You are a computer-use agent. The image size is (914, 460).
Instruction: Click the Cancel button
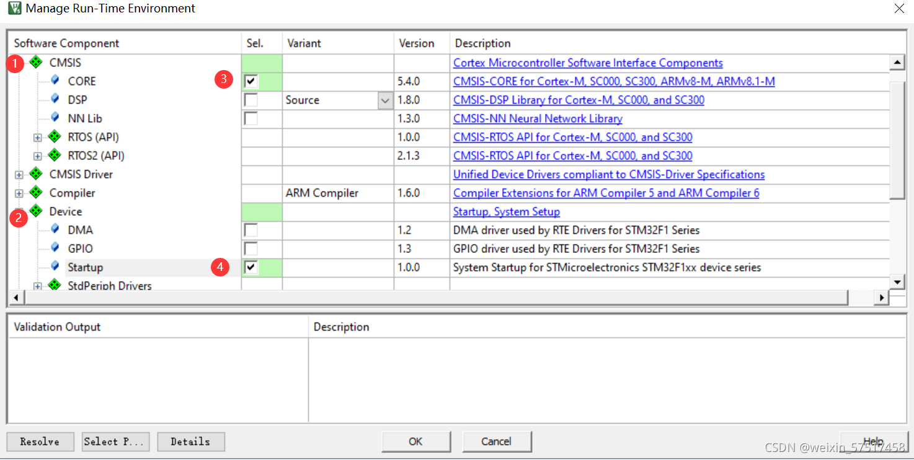(497, 441)
